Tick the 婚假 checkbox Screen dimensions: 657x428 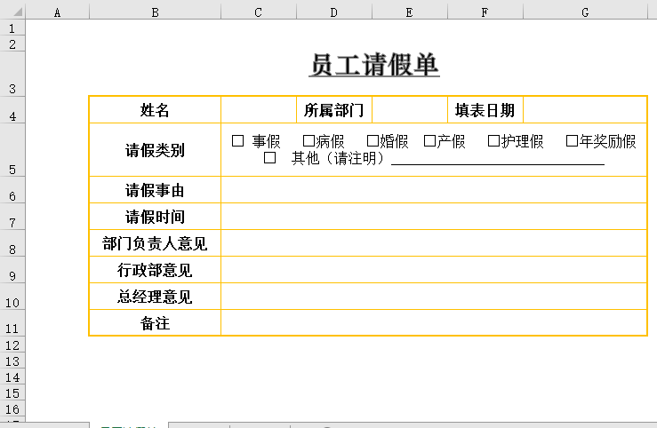(x=373, y=141)
